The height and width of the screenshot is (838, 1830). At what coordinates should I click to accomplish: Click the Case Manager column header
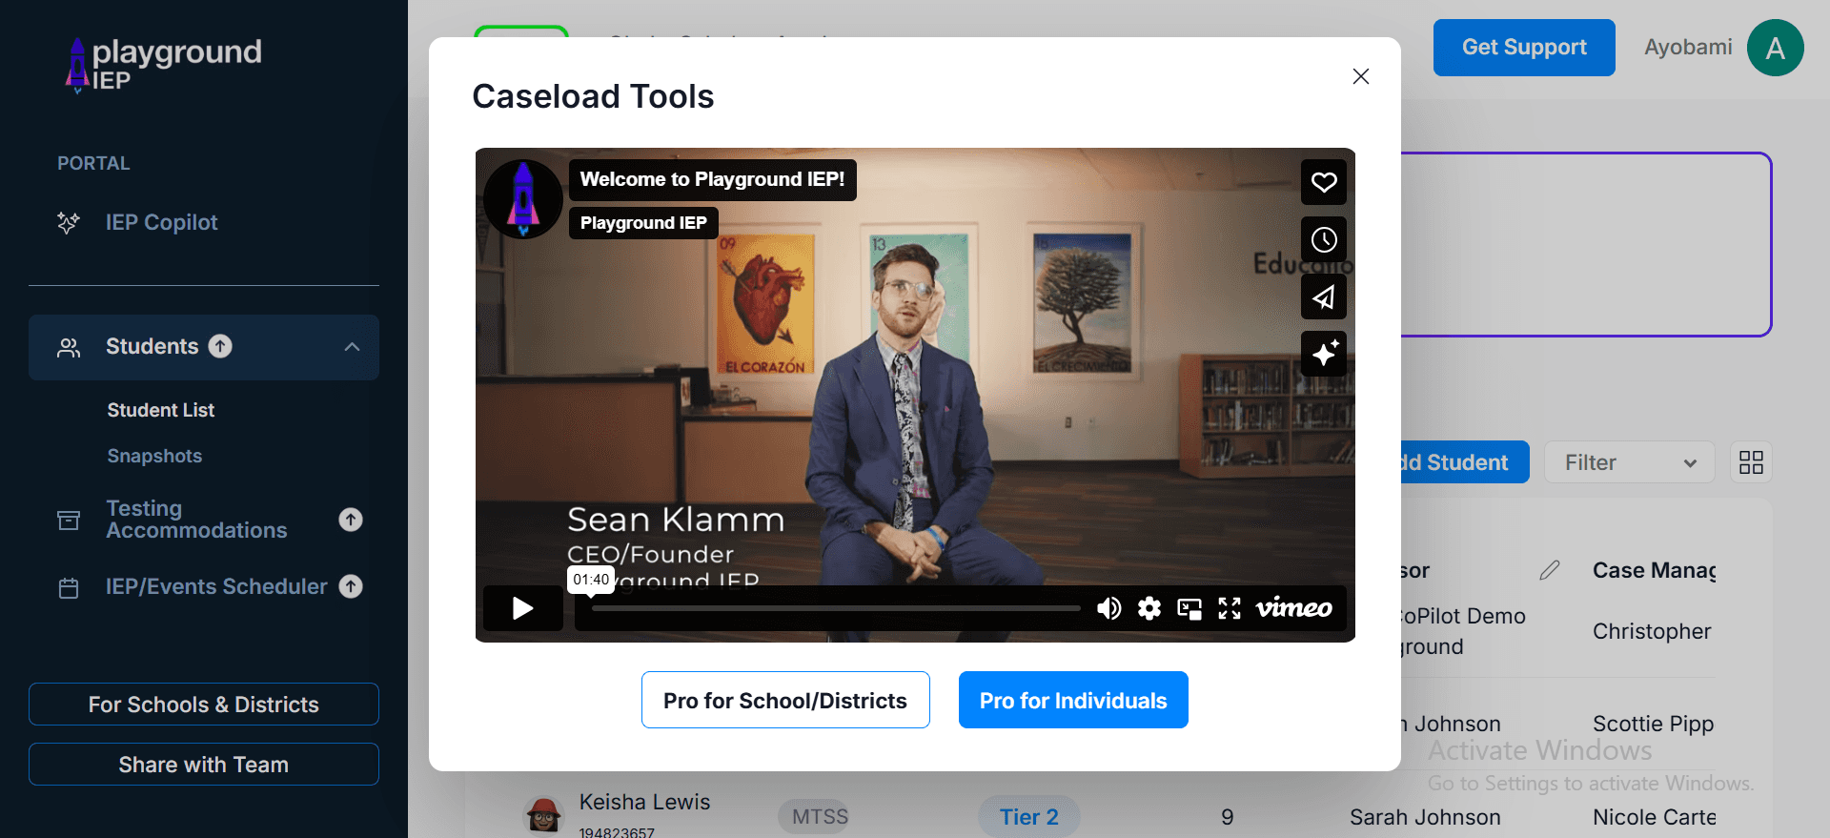[1654, 570]
